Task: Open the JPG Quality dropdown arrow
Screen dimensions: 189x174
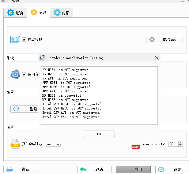Action: click(58, 145)
